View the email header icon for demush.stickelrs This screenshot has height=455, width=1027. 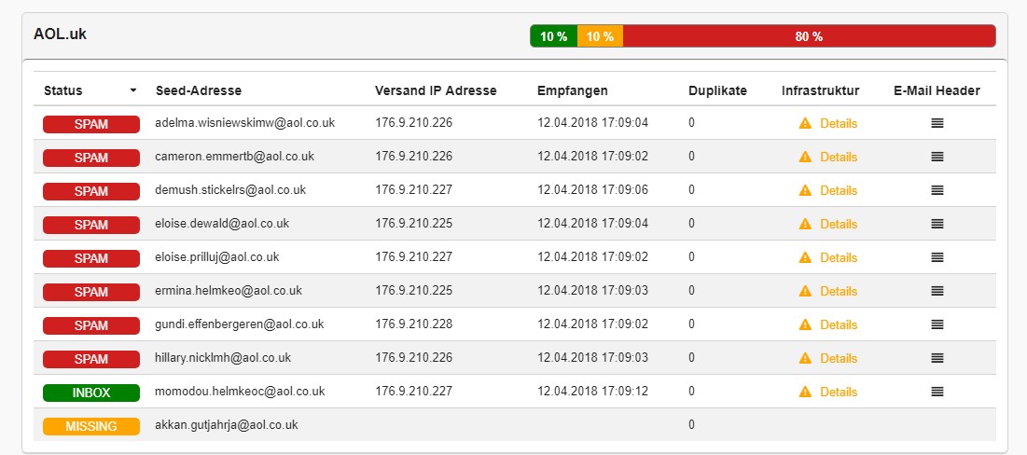937,190
